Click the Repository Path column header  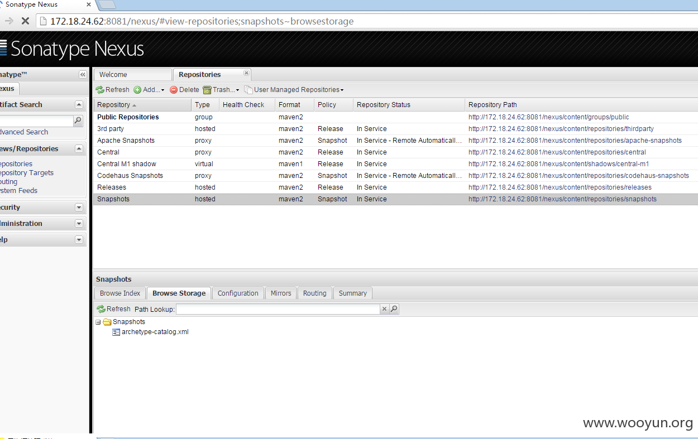pyautogui.click(x=581, y=105)
